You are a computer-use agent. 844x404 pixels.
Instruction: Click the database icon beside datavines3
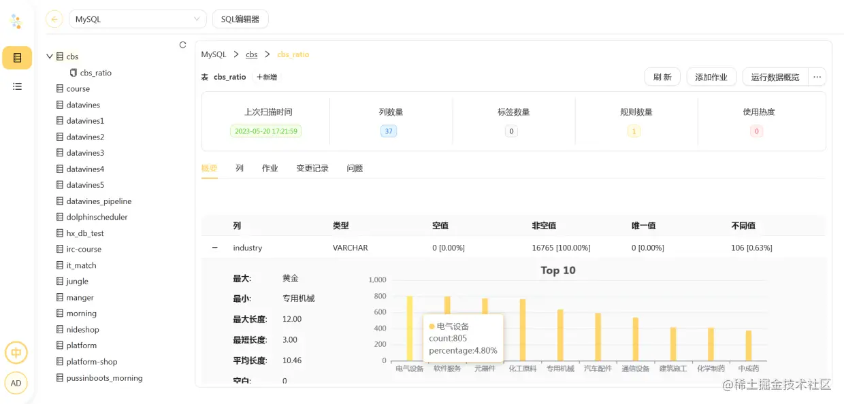[x=60, y=153]
